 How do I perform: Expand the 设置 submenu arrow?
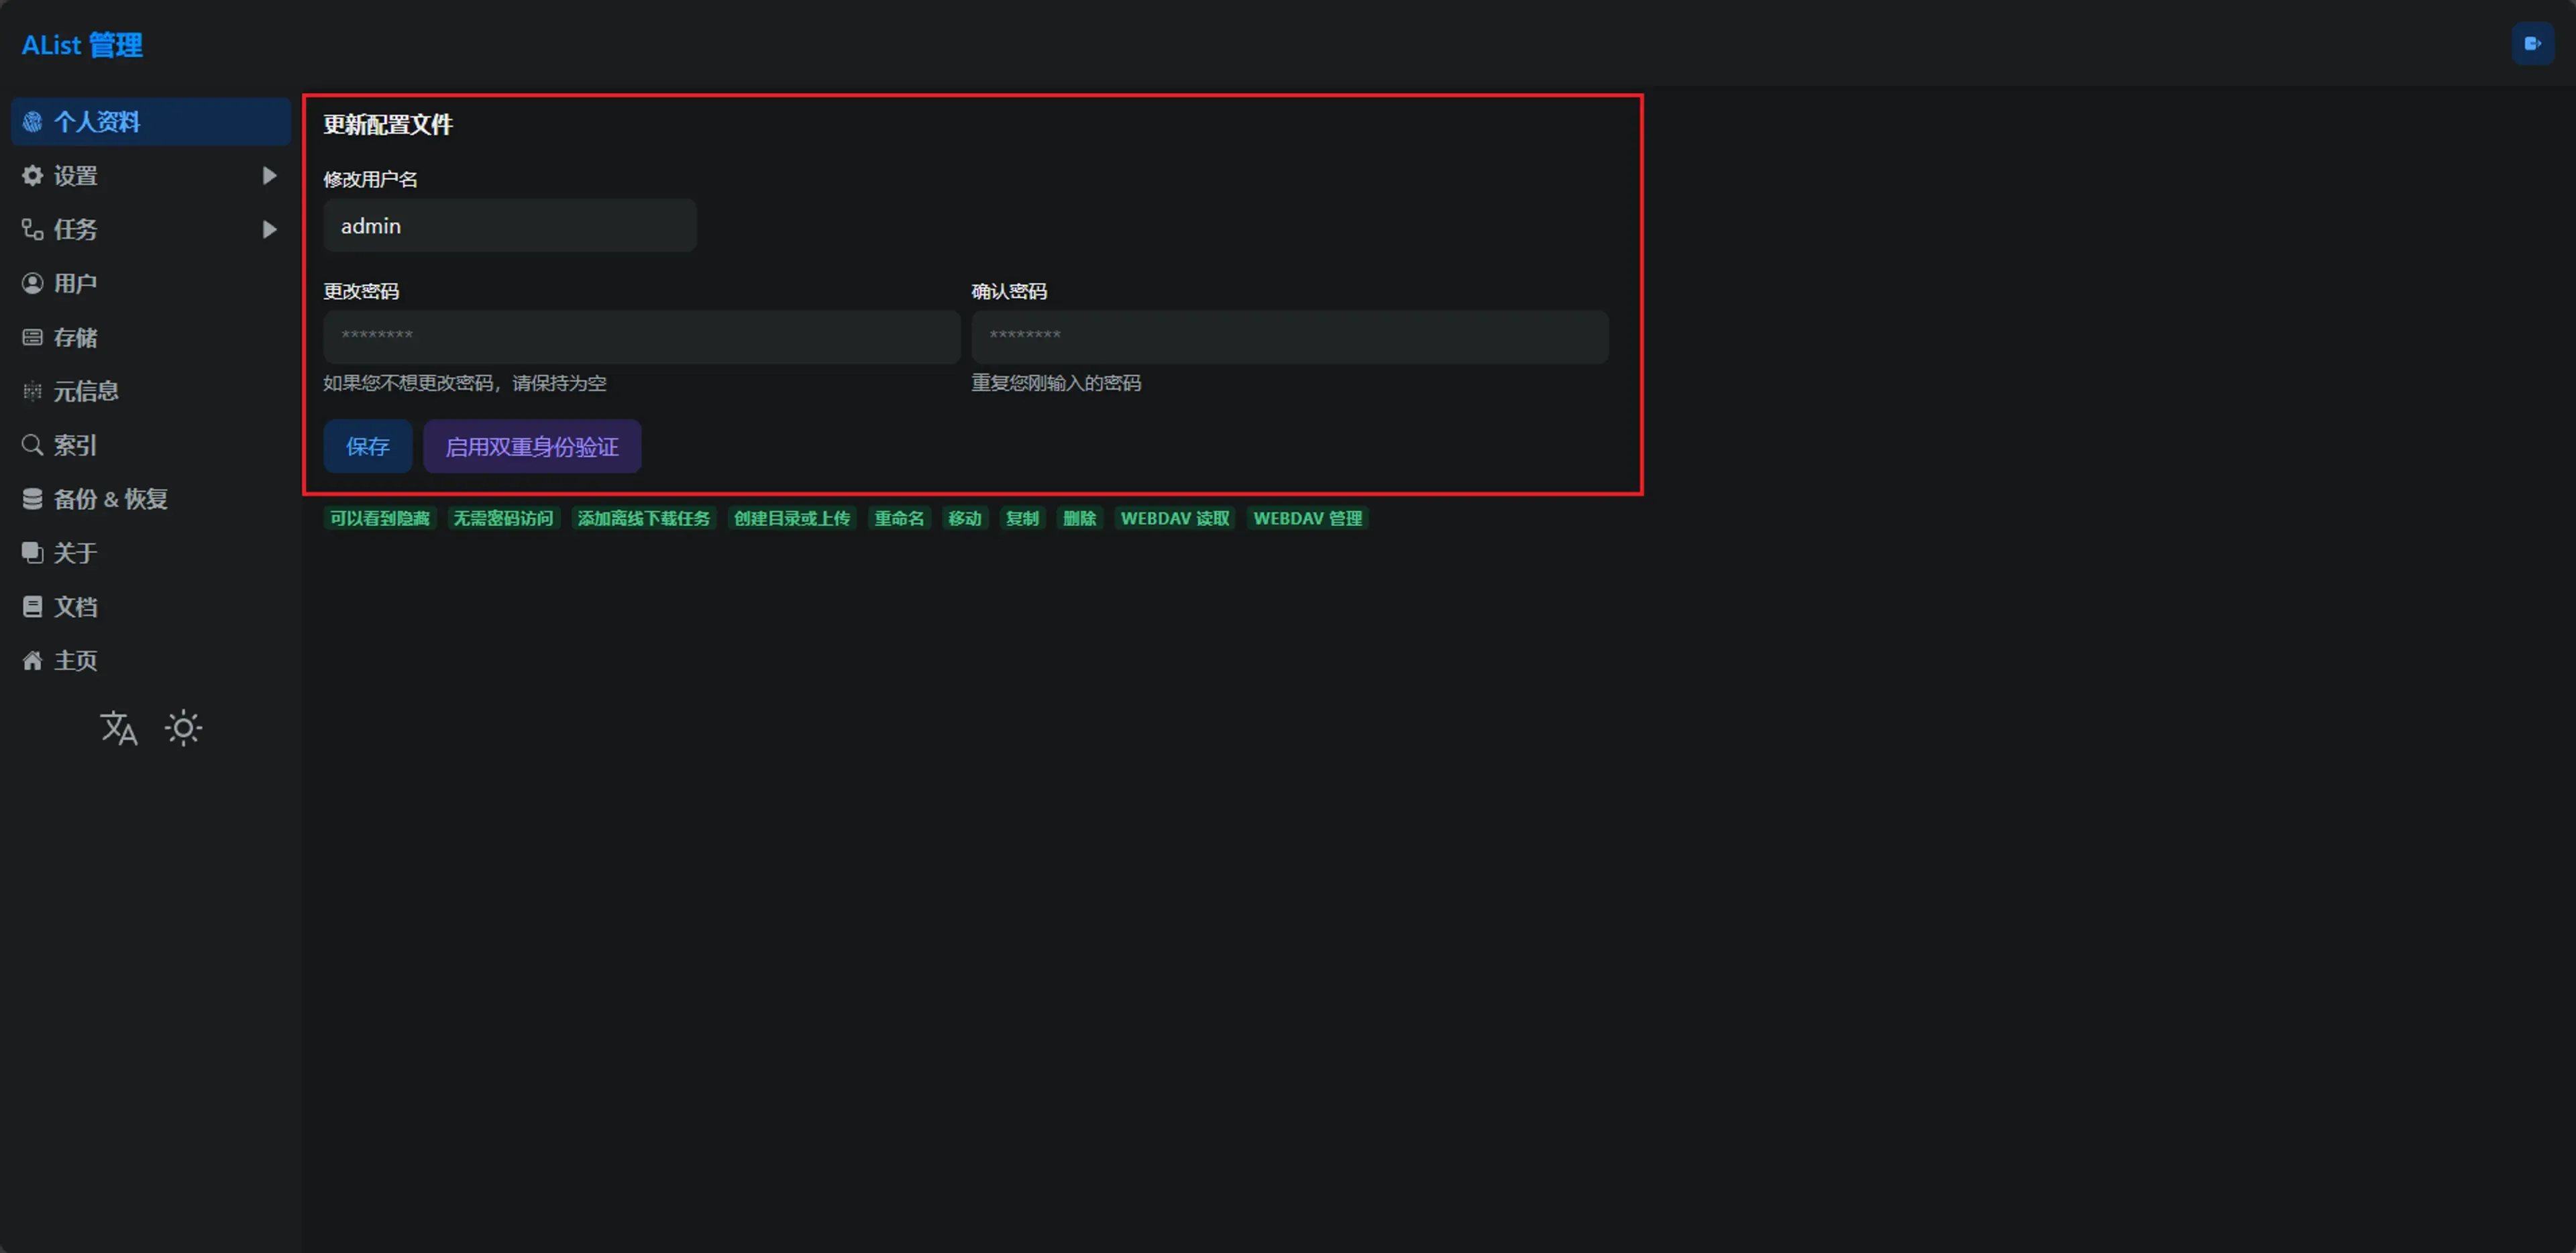pyautogui.click(x=269, y=176)
